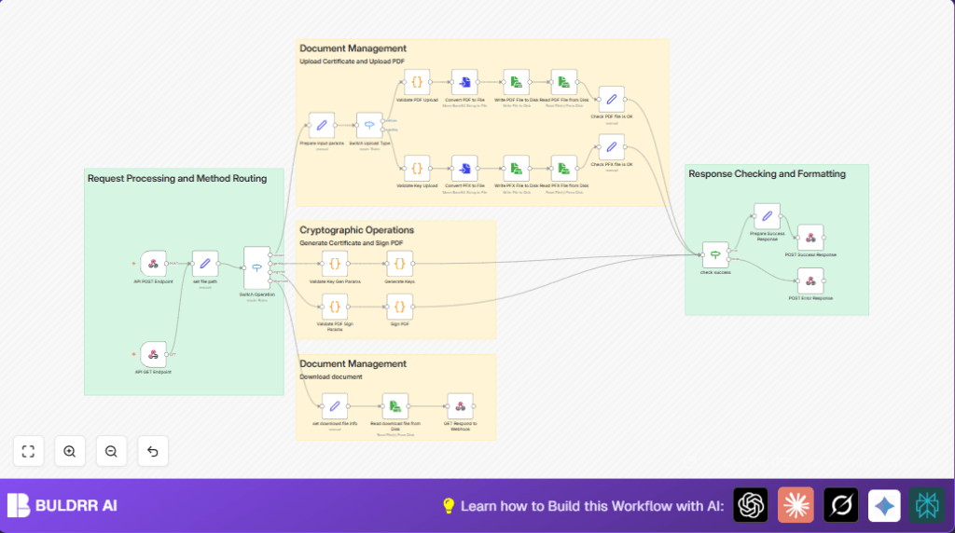Screen dimensions: 955x533
Task: Open the Switch Upload Type node
Action: tap(369, 126)
